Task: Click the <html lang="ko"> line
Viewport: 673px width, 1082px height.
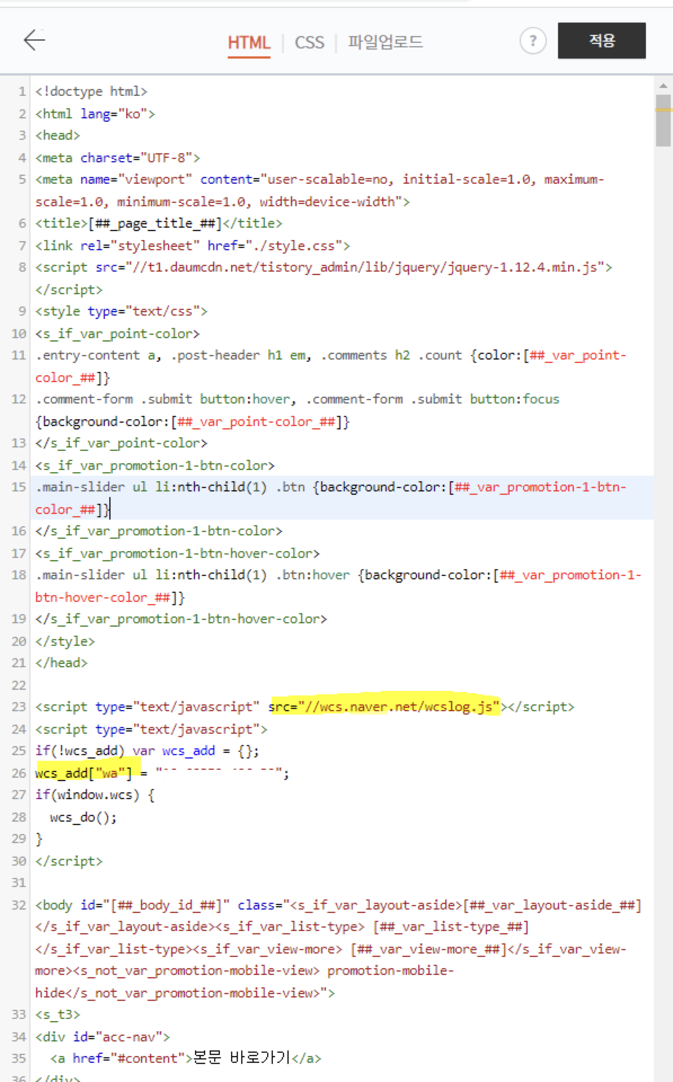Action: [95, 114]
